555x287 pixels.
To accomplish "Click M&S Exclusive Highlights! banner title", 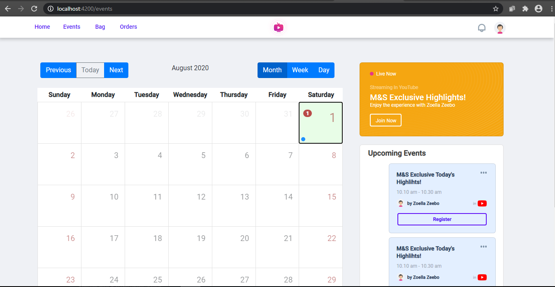I will point(418,97).
